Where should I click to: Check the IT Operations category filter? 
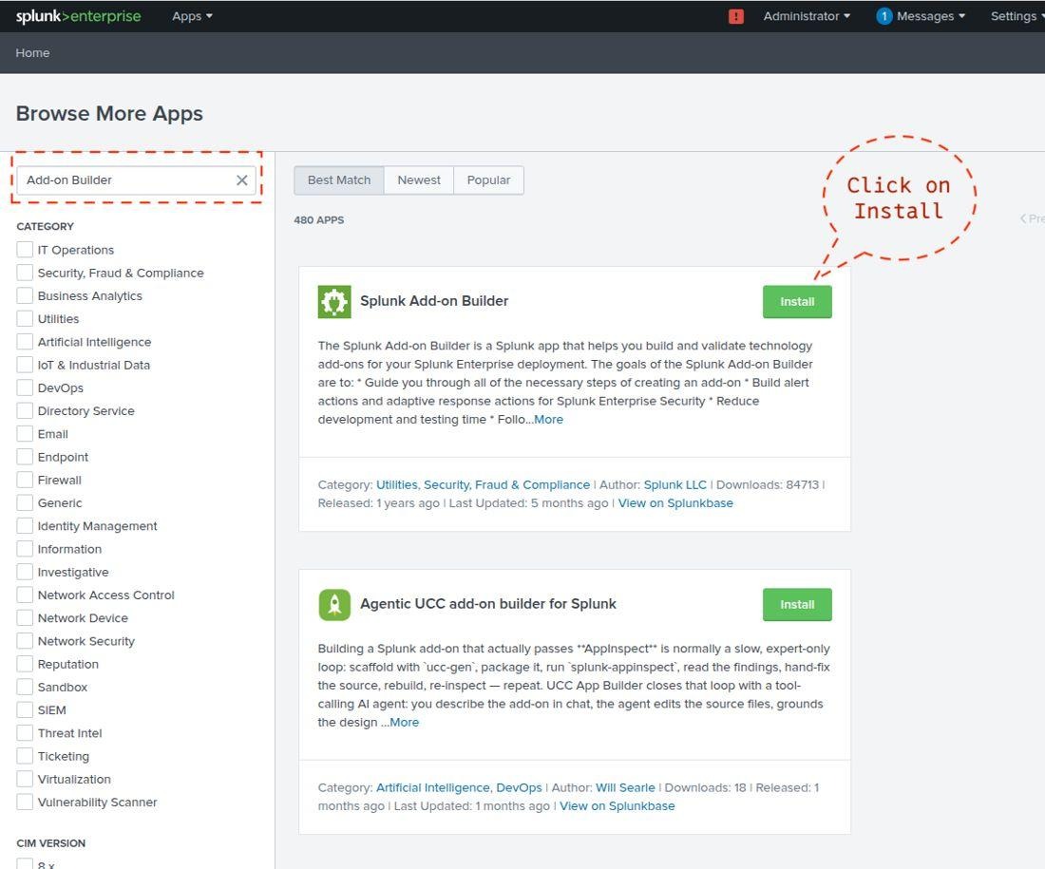coord(25,249)
